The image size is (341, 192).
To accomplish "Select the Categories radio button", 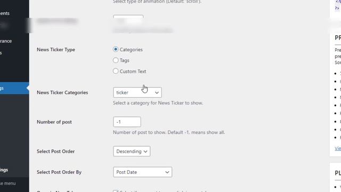I will [x=116, y=50].
